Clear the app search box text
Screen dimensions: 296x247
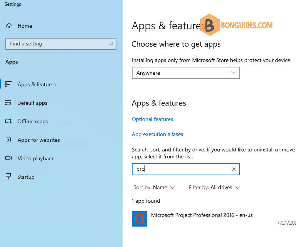pos(234,169)
